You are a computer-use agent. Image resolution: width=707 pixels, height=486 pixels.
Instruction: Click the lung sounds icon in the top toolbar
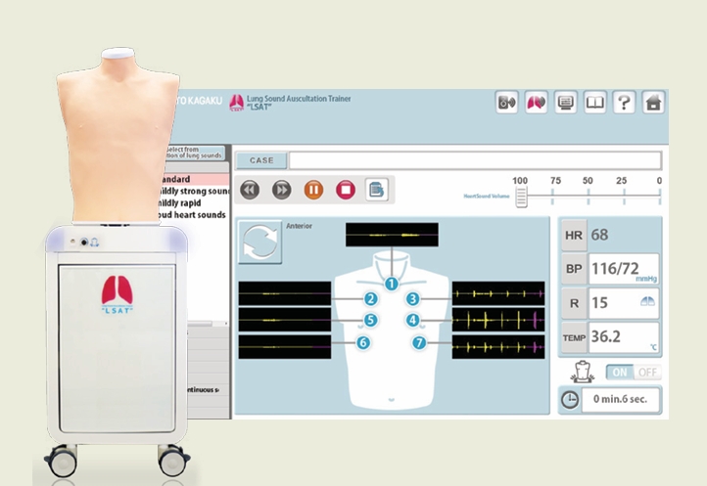536,103
